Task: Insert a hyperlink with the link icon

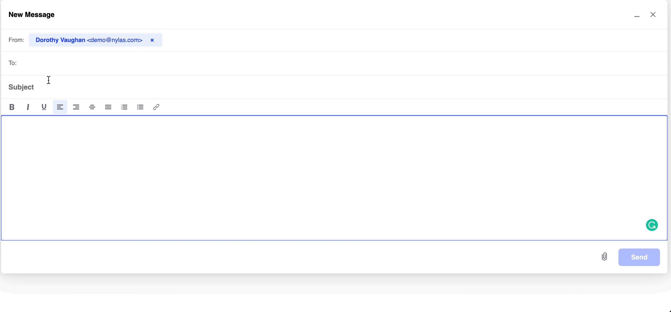Action: [x=156, y=107]
